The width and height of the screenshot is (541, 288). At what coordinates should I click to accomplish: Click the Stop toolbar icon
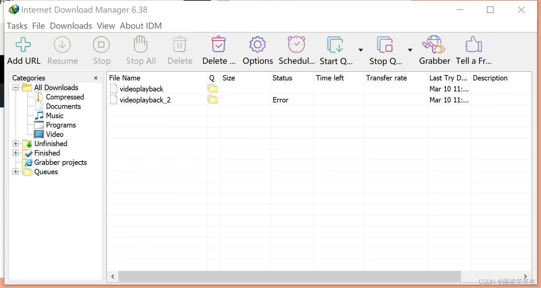pos(101,44)
